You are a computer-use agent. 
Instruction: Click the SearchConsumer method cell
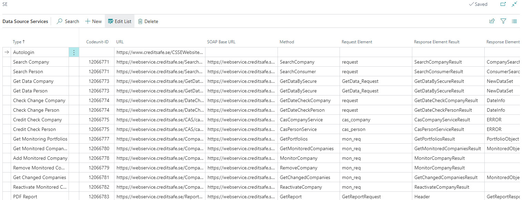[309, 72]
